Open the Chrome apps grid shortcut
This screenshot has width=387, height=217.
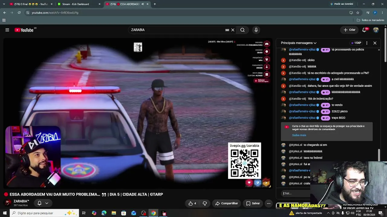point(4,20)
